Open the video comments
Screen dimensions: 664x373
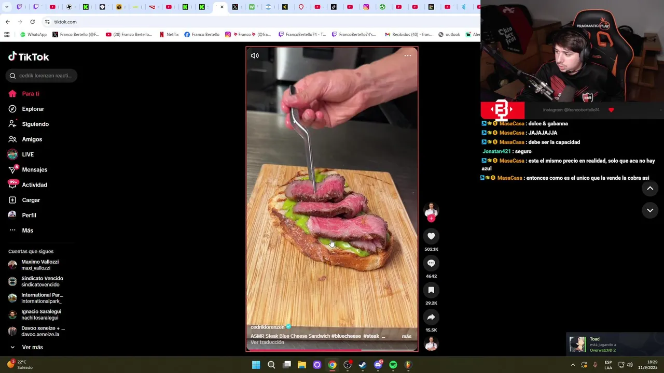coord(431,263)
